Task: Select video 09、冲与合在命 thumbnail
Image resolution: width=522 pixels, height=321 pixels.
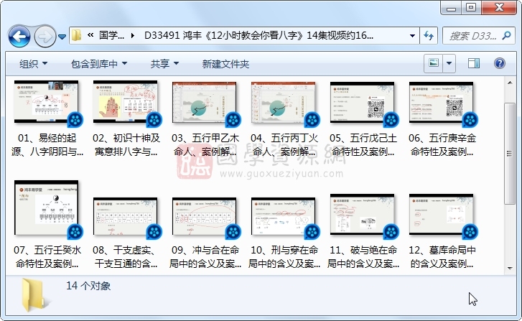Action: 204,217
